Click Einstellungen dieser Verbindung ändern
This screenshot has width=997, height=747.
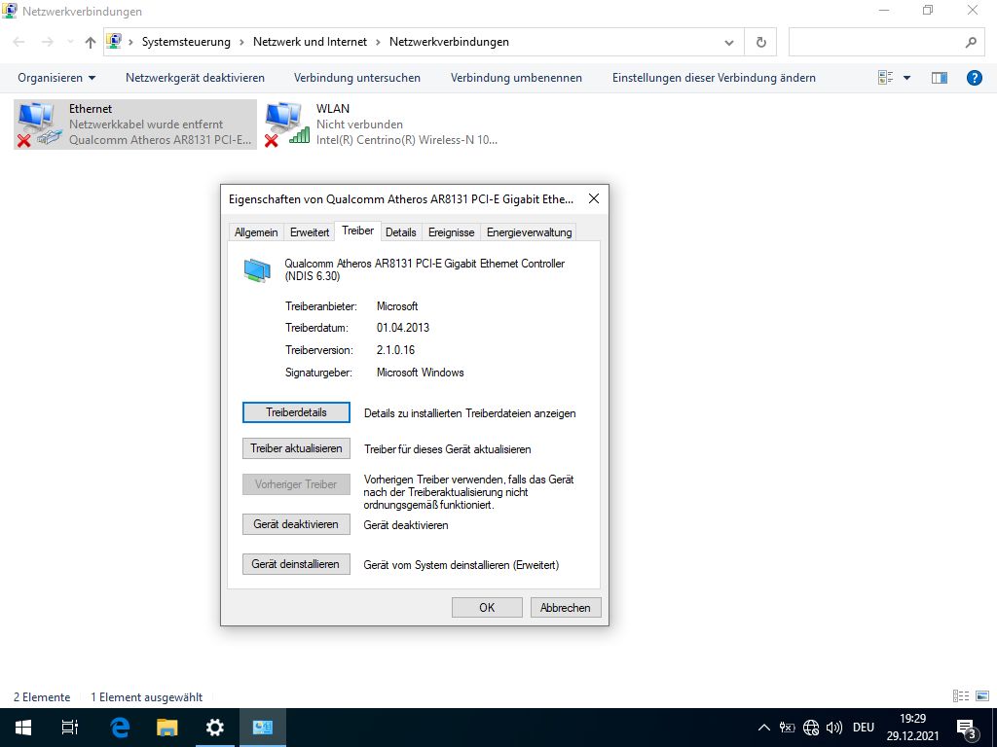(714, 78)
